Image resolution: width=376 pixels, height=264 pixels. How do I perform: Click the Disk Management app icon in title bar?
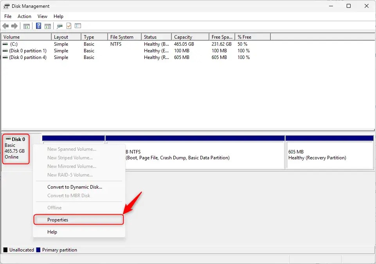7,6
